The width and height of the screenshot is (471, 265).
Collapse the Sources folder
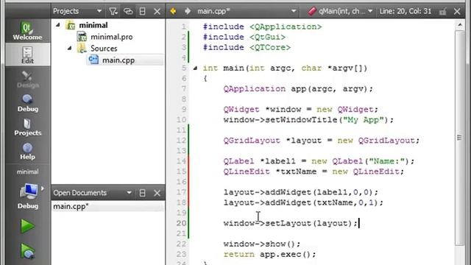(x=70, y=48)
